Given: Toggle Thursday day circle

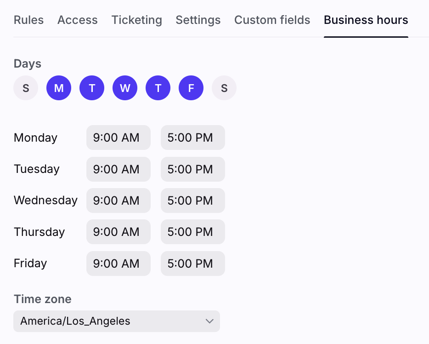Looking at the screenshot, I should click(x=158, y=88).
